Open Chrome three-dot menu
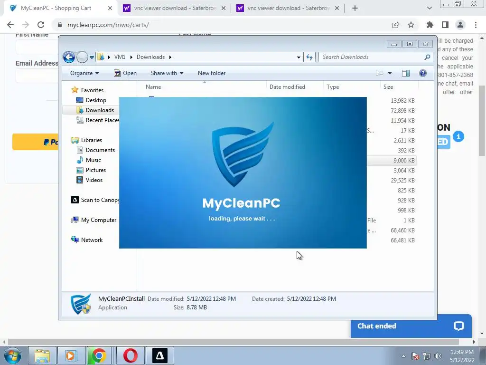This screenshot has height=365, width=486. coord(476,25)
